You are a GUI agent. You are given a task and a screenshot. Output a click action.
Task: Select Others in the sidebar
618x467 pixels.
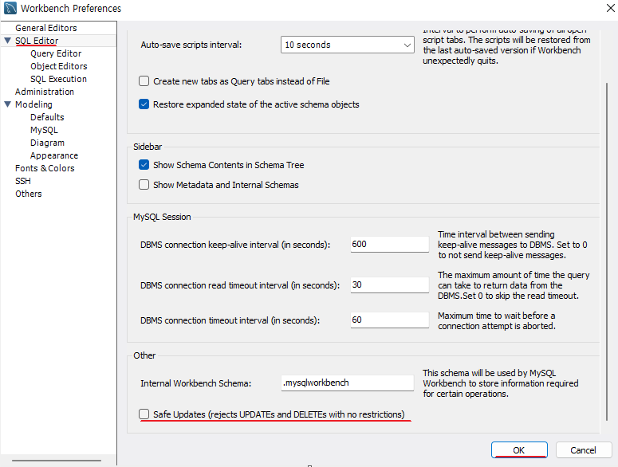point(29,194)
